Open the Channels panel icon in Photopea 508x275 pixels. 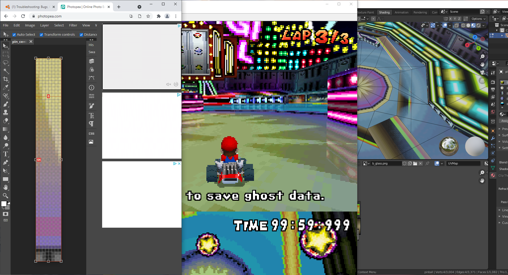coord(92,70)
